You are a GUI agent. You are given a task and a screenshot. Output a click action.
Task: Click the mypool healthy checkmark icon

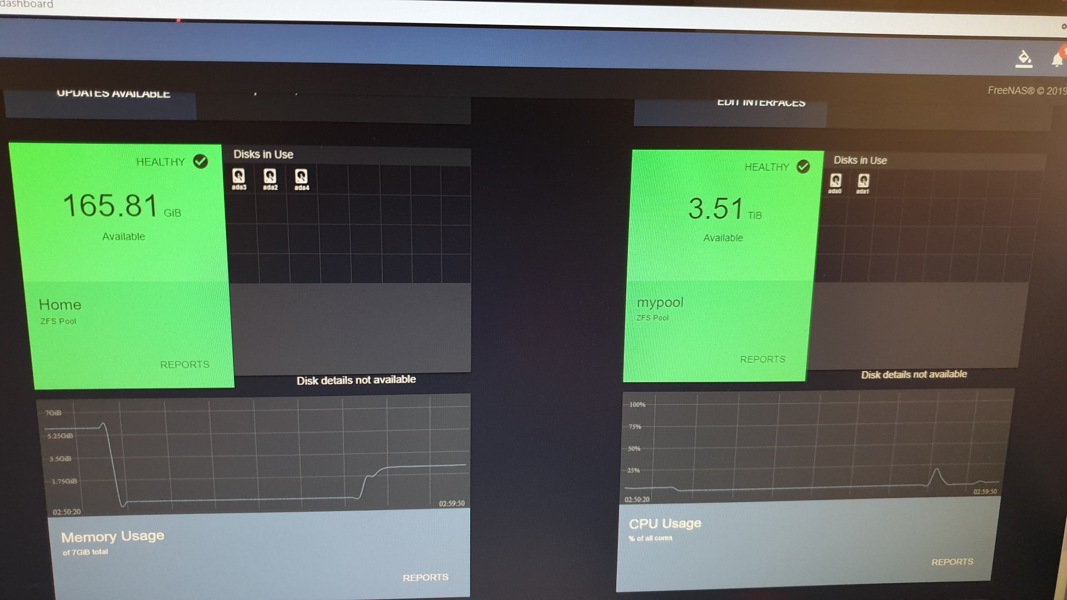(x=803, y=166)
